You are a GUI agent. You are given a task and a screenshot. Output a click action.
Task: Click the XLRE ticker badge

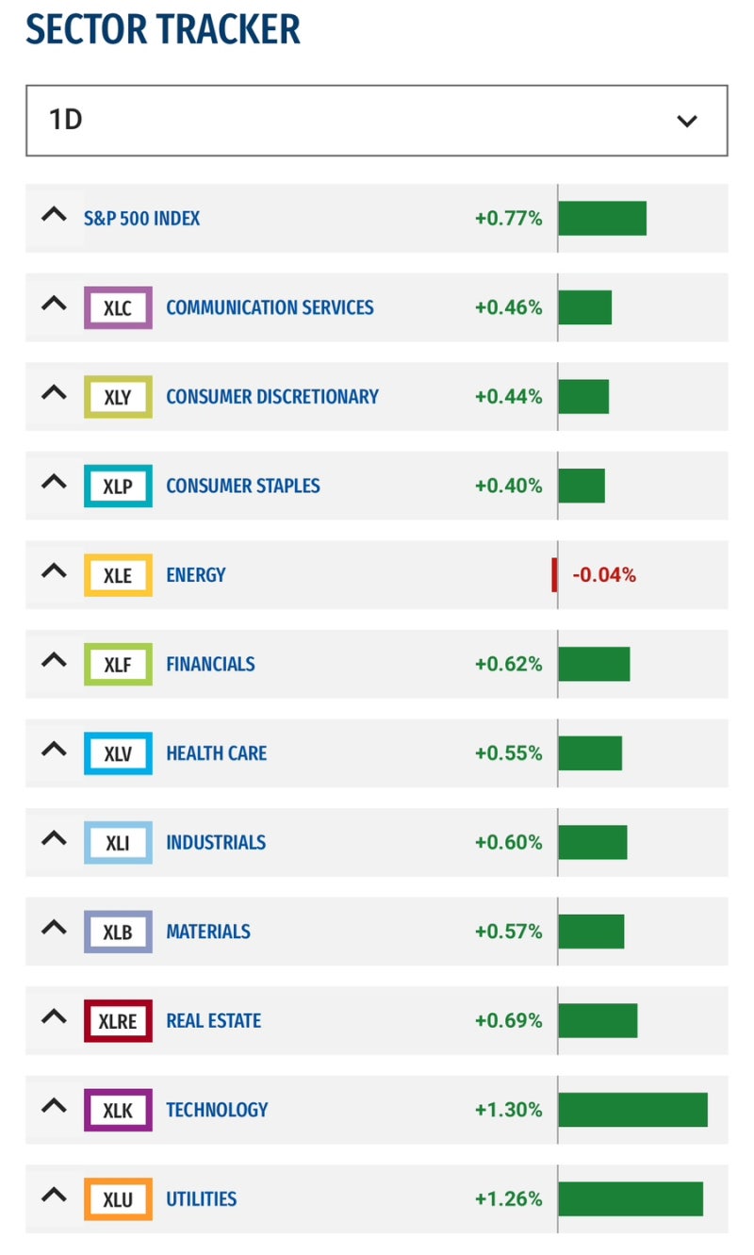tap(118, 1020)
